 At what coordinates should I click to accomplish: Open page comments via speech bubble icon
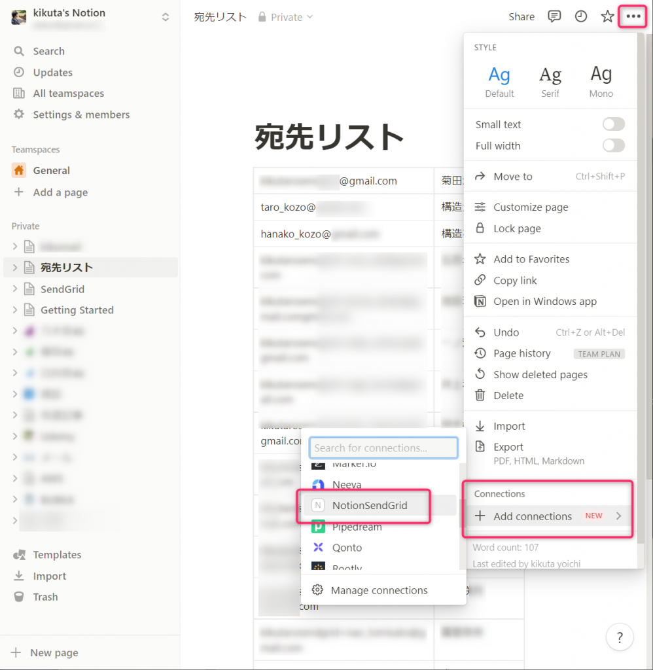[x=554, y=16]
